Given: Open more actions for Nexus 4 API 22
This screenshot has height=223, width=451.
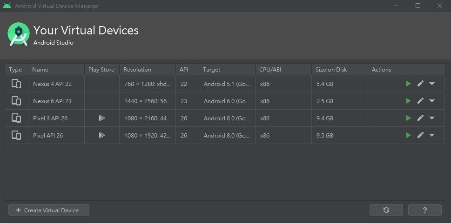Looking at the screenshot, I should (x=432, y=84).
